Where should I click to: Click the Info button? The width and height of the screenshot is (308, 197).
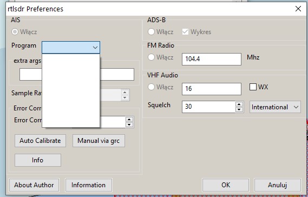(x=38, y=160)
